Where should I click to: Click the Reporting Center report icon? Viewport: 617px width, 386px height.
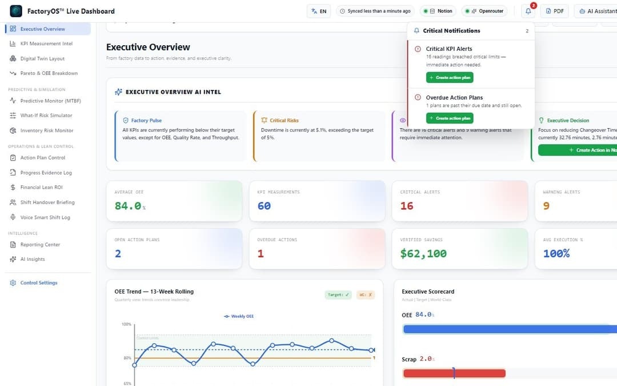pos(13,245)
